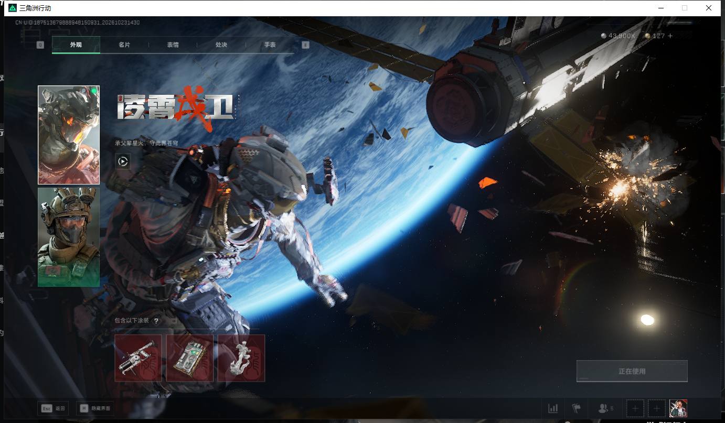Click the Esc 返回 back button
Image resolution: width=725 pixels, height=423 pixels.
pos(54,408)
